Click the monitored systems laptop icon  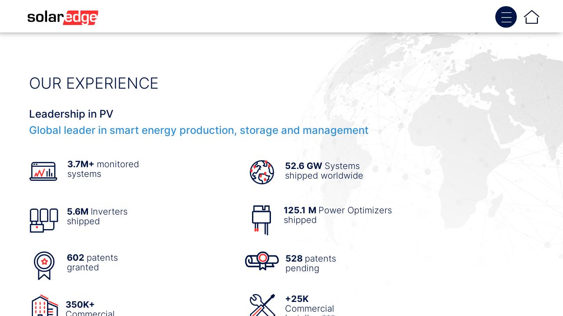coord(43,171)
